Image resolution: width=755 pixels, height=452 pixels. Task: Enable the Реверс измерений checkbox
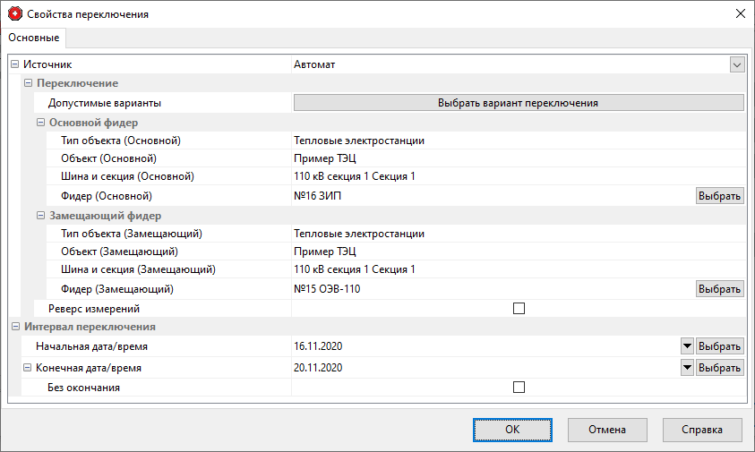(x=519, y=309)
